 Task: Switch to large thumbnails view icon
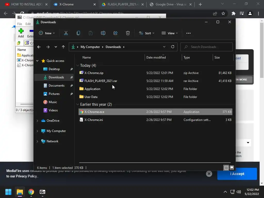[x=232, y=168]
